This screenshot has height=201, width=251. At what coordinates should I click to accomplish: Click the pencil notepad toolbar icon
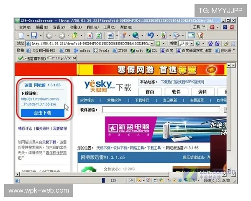[200, 36]
